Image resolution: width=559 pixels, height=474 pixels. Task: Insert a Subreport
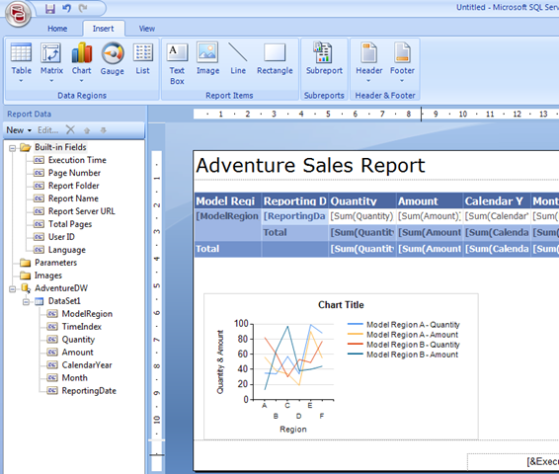click(324, 59)
